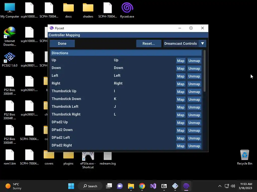Image resolution: width=257 pixels, height=192 pixels.
Task: Map the Down direction
Action: click(x=181, y=68)
